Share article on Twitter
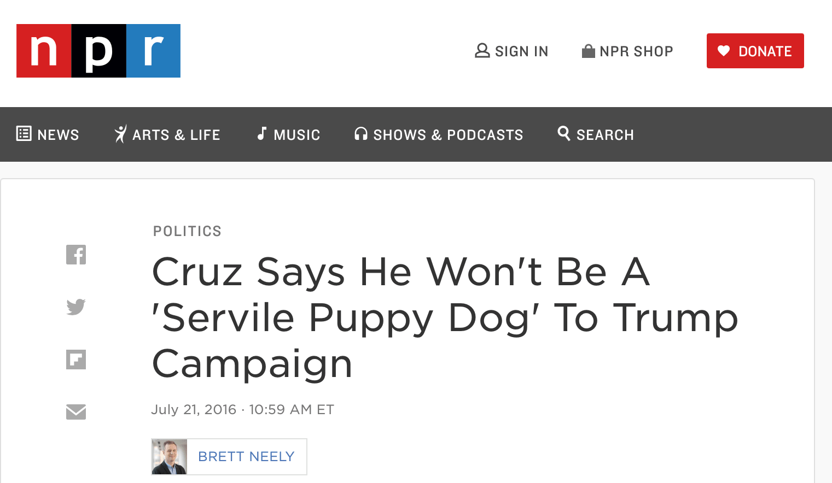Image resolution: width=832 pixels, height=483 pixels. (76, 307)
